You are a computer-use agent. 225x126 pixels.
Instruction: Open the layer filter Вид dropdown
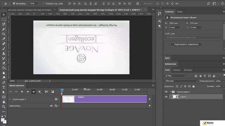click(175, 76)
